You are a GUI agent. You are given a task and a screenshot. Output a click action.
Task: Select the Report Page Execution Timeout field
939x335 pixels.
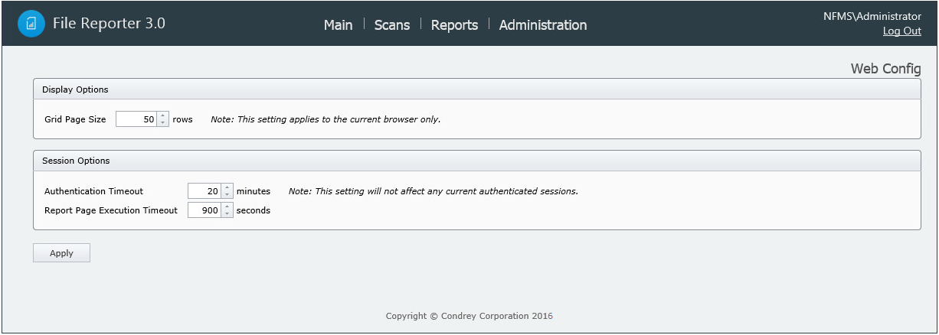click(204, 210)
